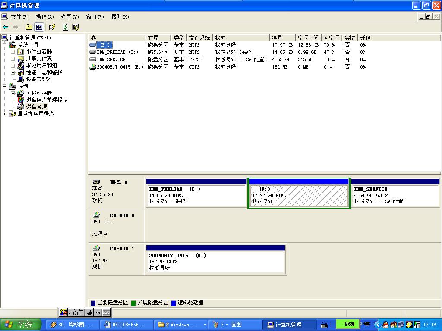
Task: Click the Back arrow toolbar icon
Action: click(6, 27)
